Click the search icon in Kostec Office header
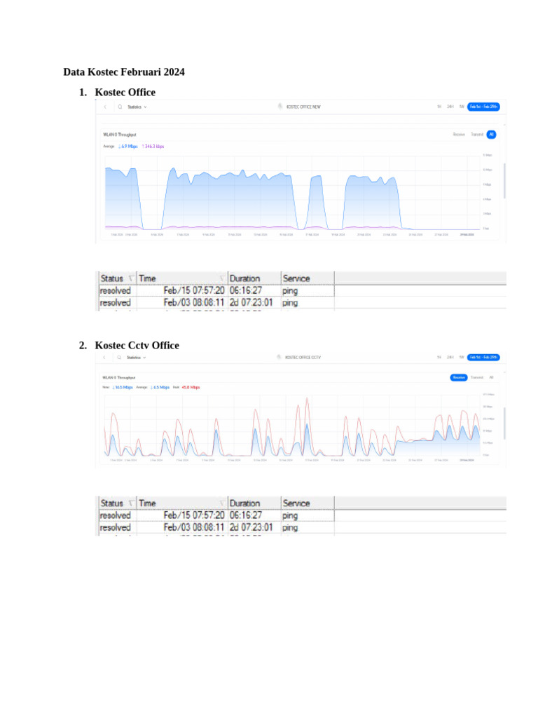This screenshot has height=718, width=538. (120, 107)
